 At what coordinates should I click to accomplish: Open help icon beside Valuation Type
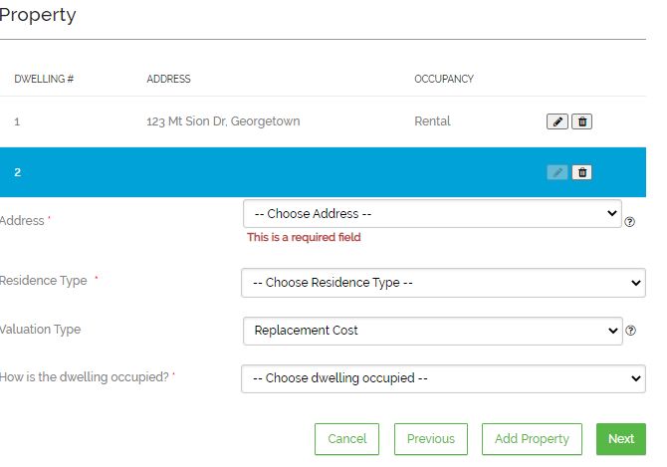tap(630, 331)
